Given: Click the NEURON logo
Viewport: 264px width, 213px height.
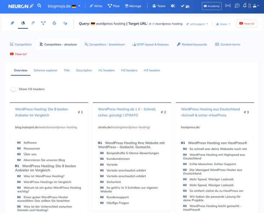Looking at the screenshot, I should [x=21, y=6].
